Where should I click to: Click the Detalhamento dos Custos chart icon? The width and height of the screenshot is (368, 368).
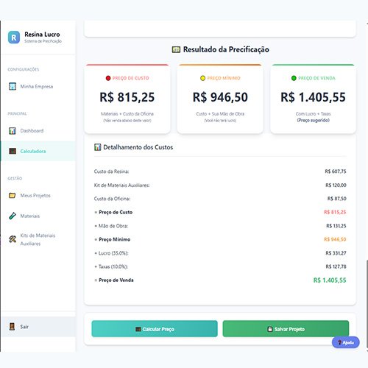coord(98,147)
